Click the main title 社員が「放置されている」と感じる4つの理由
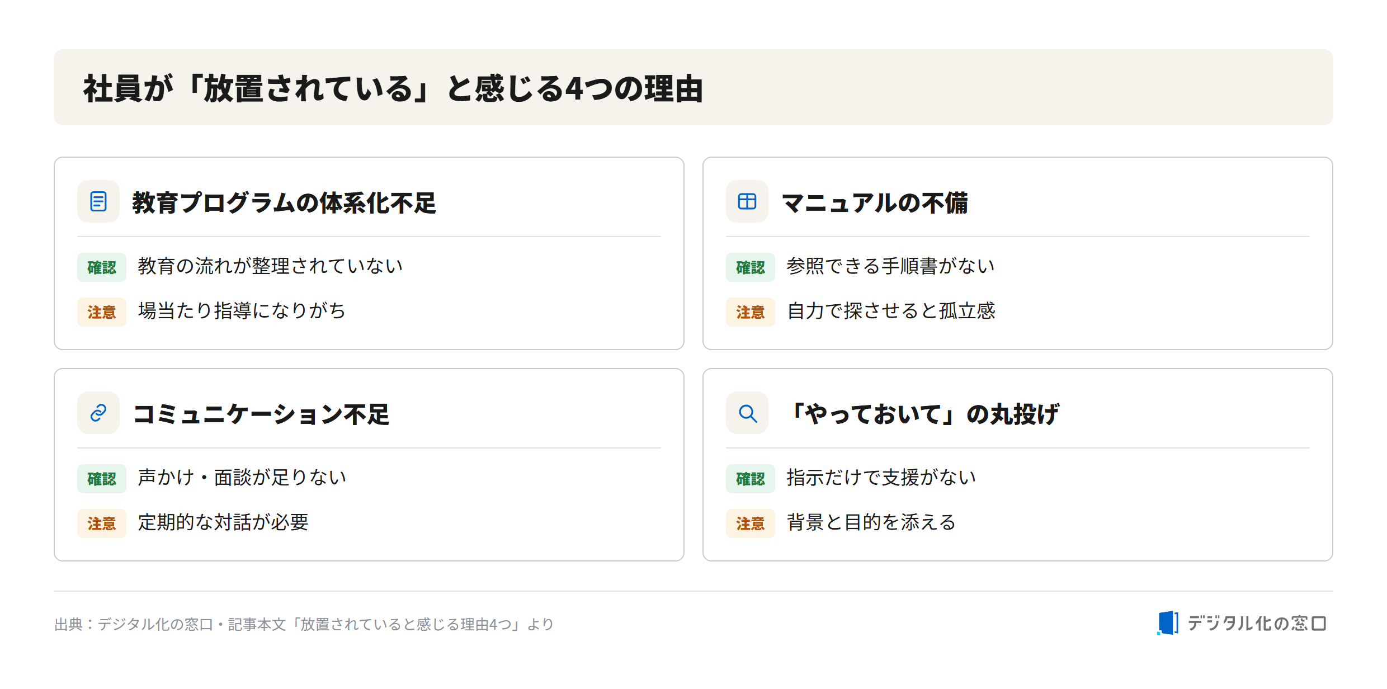Screen dimensions: 1387x689 pos(393,88)
